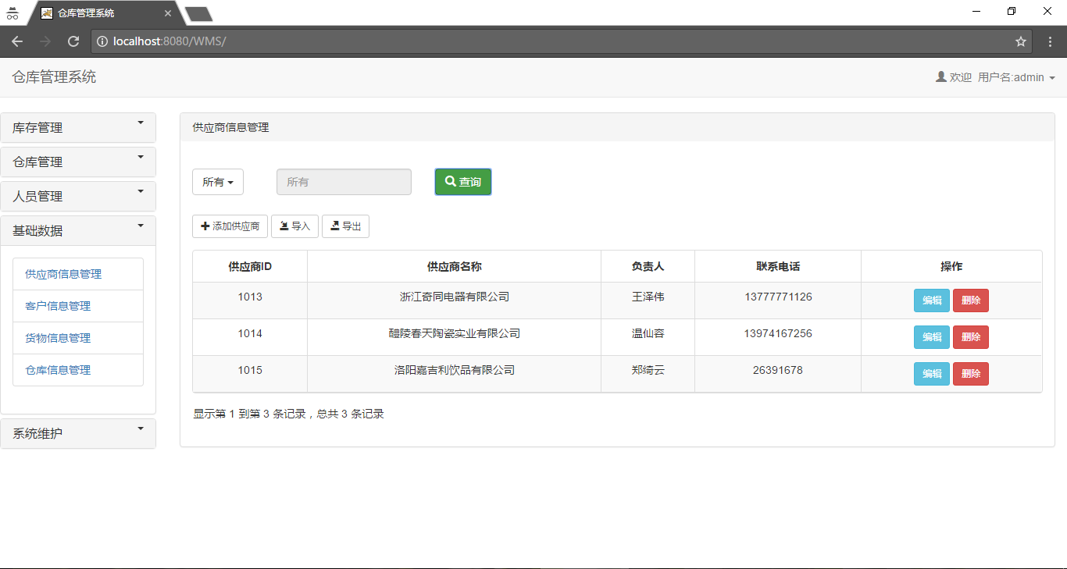Edit the 洛阳嘉吉利饮品有限公司 supplier row
This screenshot has height=569, width=1067.
(932, 374)
